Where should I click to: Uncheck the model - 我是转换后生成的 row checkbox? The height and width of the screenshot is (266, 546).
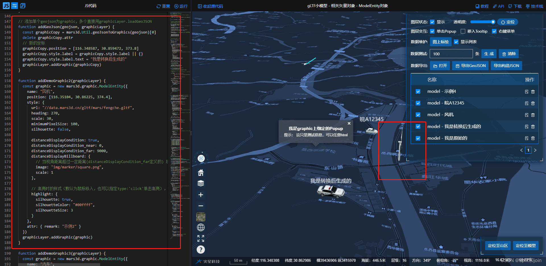[x=418, y=127]
